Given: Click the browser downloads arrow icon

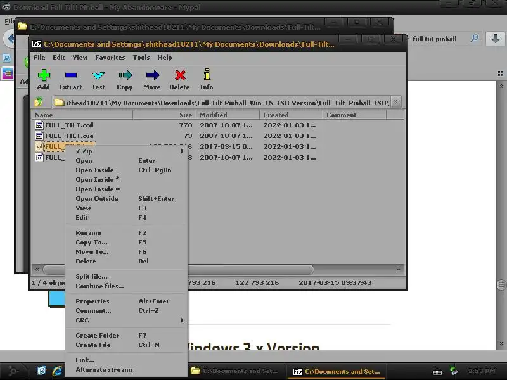Looking at the screenshot, I should pyautogui.click(x=495, y=39).
